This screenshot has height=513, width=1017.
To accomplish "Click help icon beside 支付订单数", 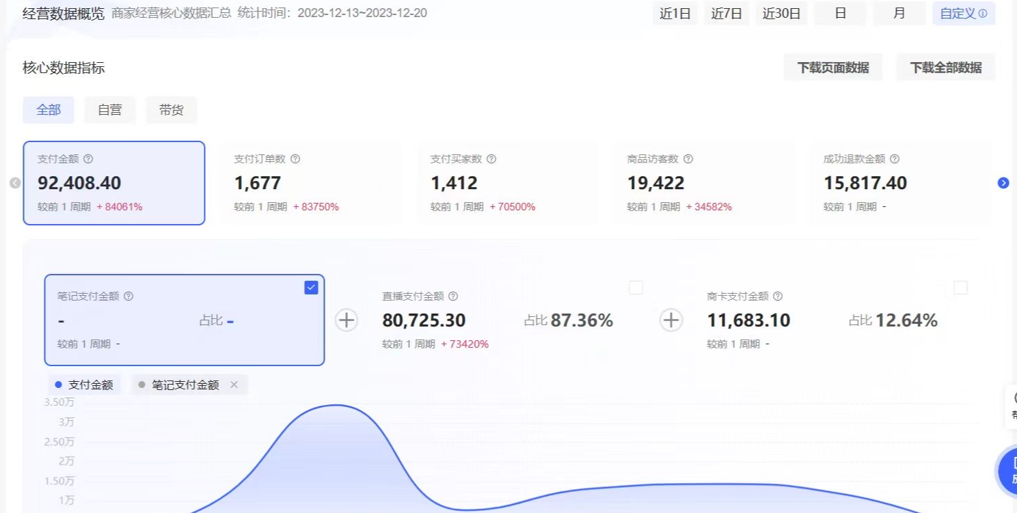I will 295,159.
